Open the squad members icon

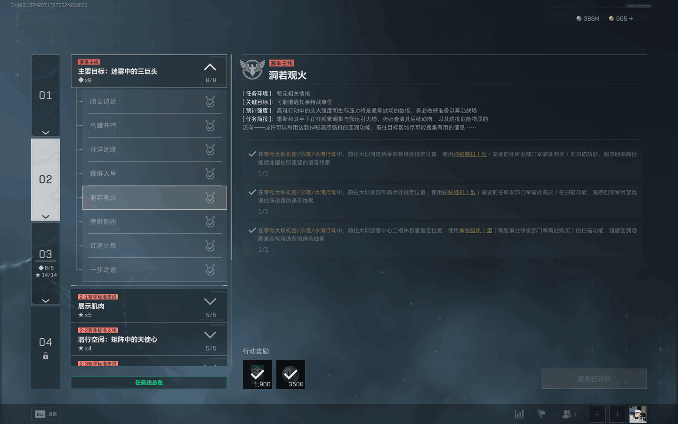(568, 414)
